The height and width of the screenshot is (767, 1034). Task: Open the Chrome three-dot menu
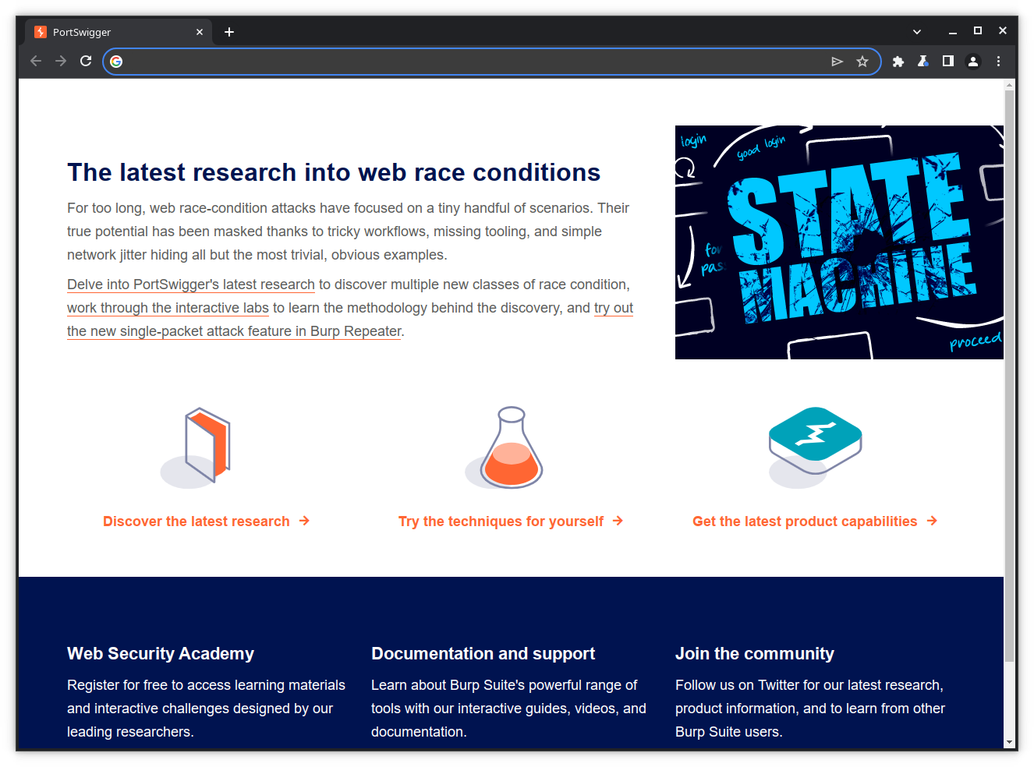click(x=998, y=62)
